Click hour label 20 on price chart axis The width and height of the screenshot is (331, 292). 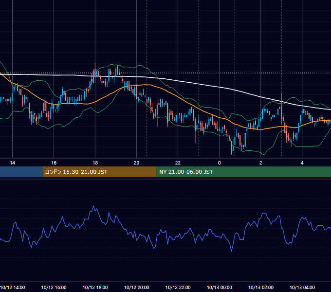pyautogui.click(x=137, y=163)
